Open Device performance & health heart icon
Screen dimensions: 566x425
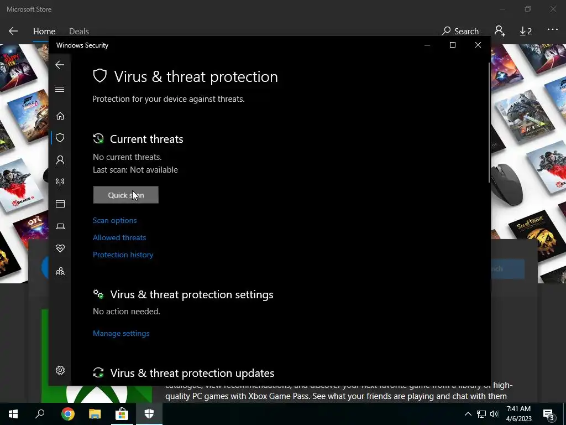60,248
